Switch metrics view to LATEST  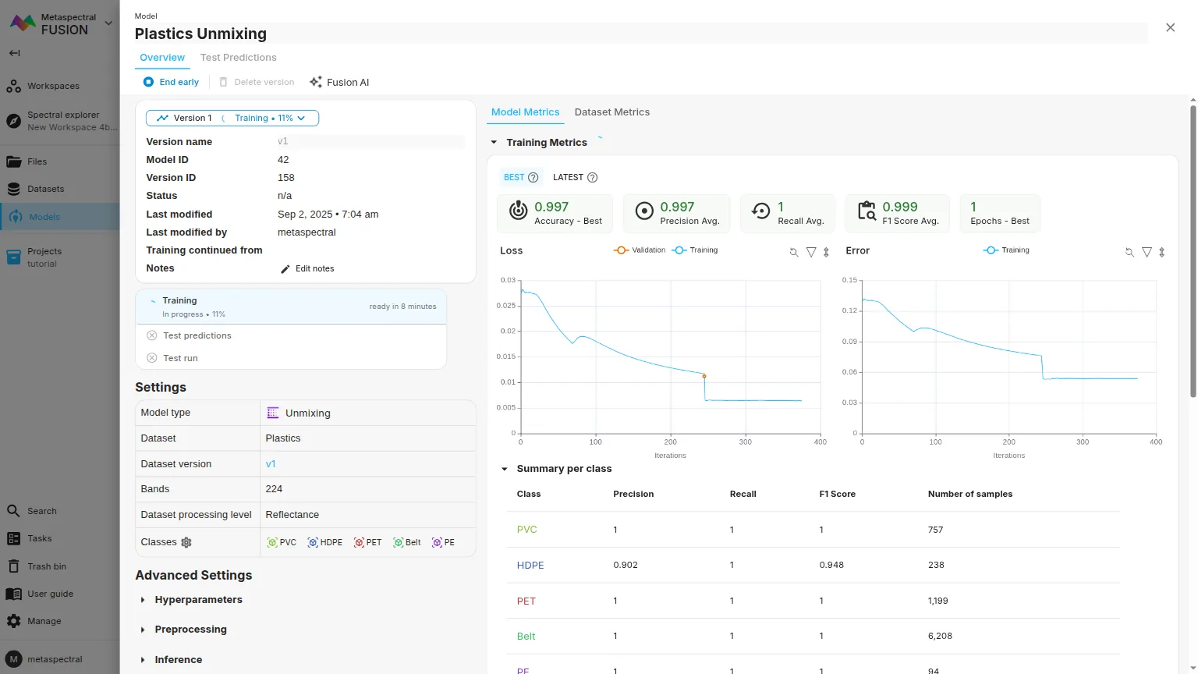point(568,177)
